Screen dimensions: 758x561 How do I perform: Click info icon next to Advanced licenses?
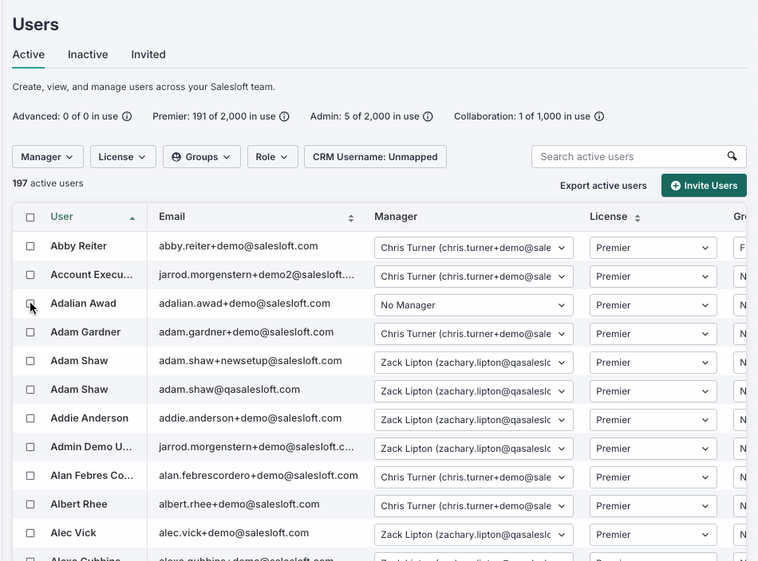point(127,116)
